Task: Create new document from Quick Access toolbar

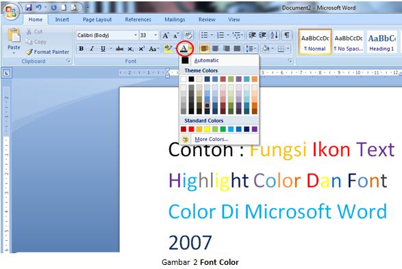Action: (x=64, y=8)
